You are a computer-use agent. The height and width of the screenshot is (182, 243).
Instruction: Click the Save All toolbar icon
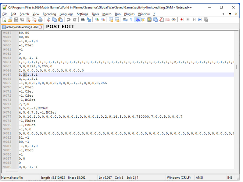pos(22,20)
